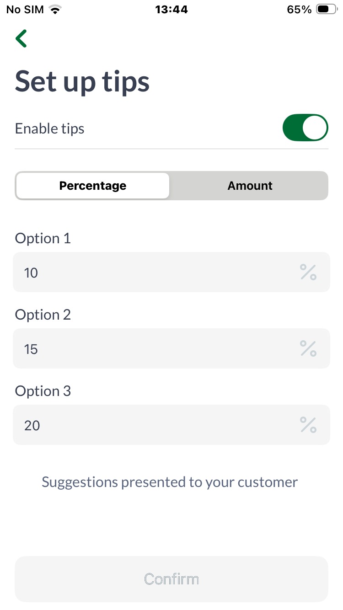This screenshot has height=610, width=343.
Task: Tap the 13:44 clock in status bar
Action: [x=171, y=10]
